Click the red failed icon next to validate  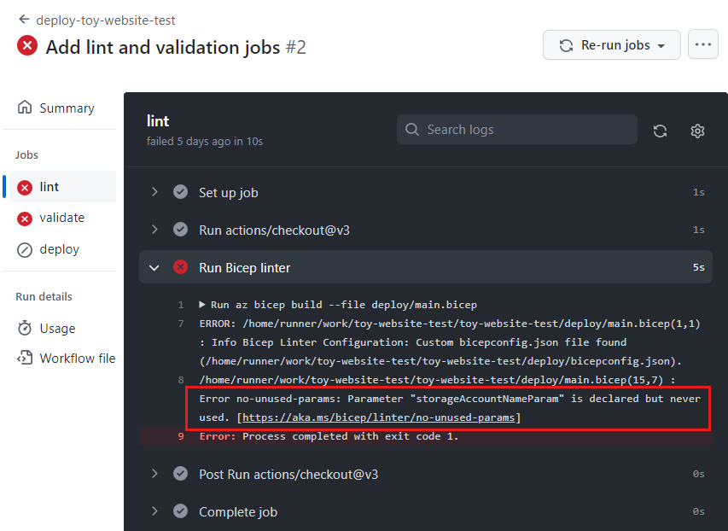click(25, 219)
